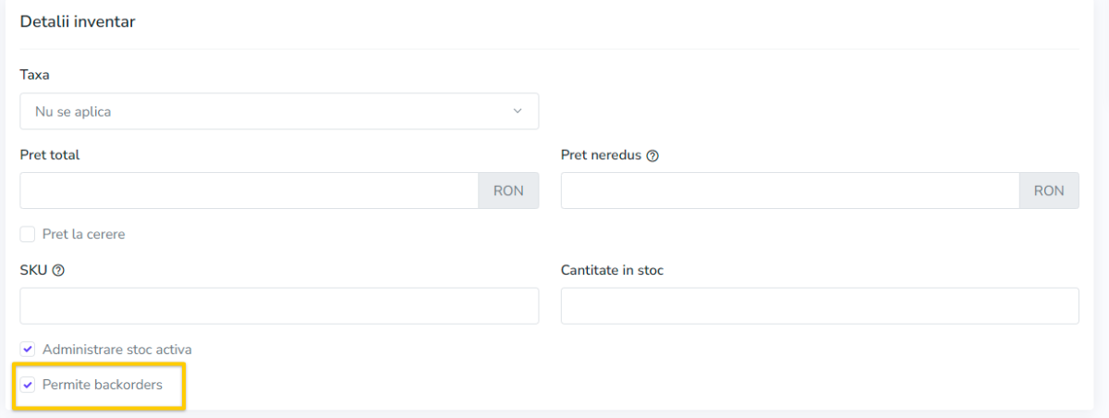Click the Taxa field label
This screenshot has height=418, width=1109.
35,75
